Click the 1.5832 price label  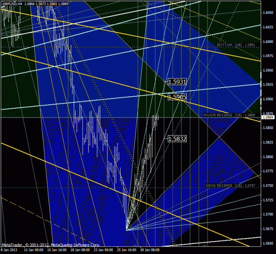(x=177, y=139)
